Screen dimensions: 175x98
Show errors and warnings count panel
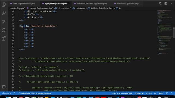7,93
